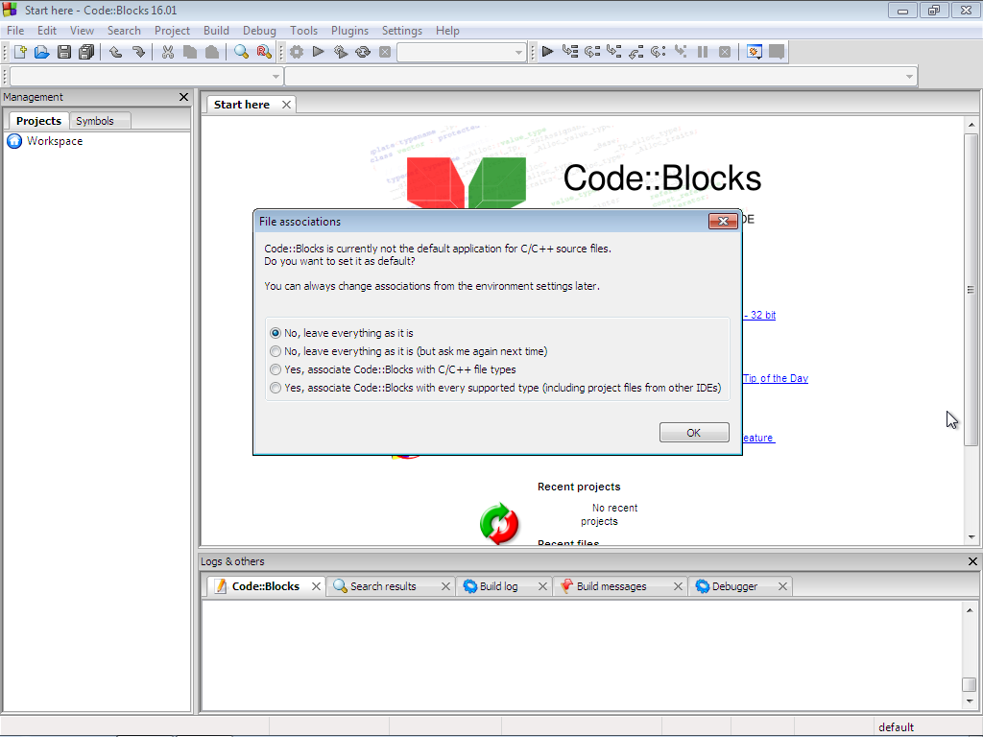
Task: Click the Next instruction debug icon
Action: [x=659, y=52]
